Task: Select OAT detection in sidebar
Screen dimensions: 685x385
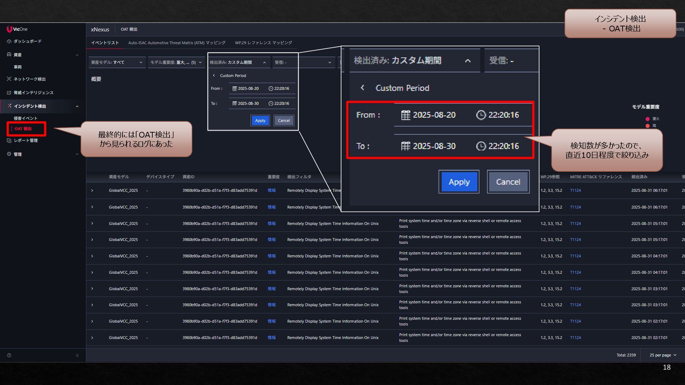Action: tap(23, 129)
